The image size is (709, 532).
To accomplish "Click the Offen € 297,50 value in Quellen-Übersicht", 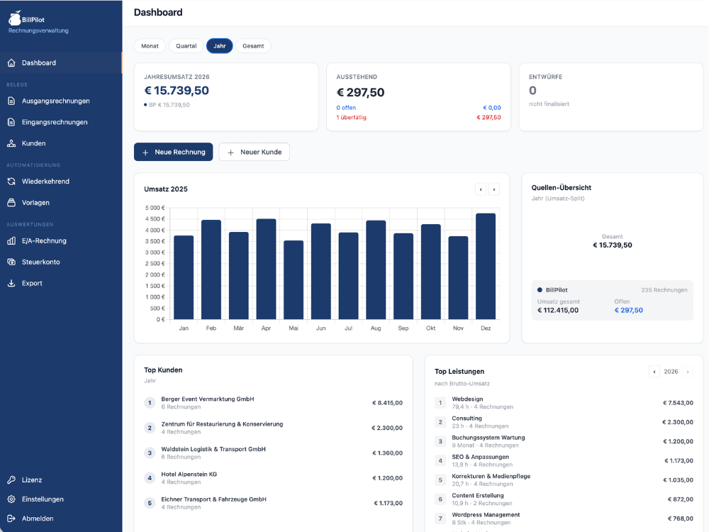I will coord(628,311).
